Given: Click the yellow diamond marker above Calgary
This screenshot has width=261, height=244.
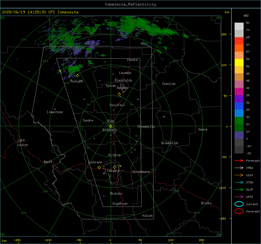Looking at the screenshot, I should tap(115, 167).
